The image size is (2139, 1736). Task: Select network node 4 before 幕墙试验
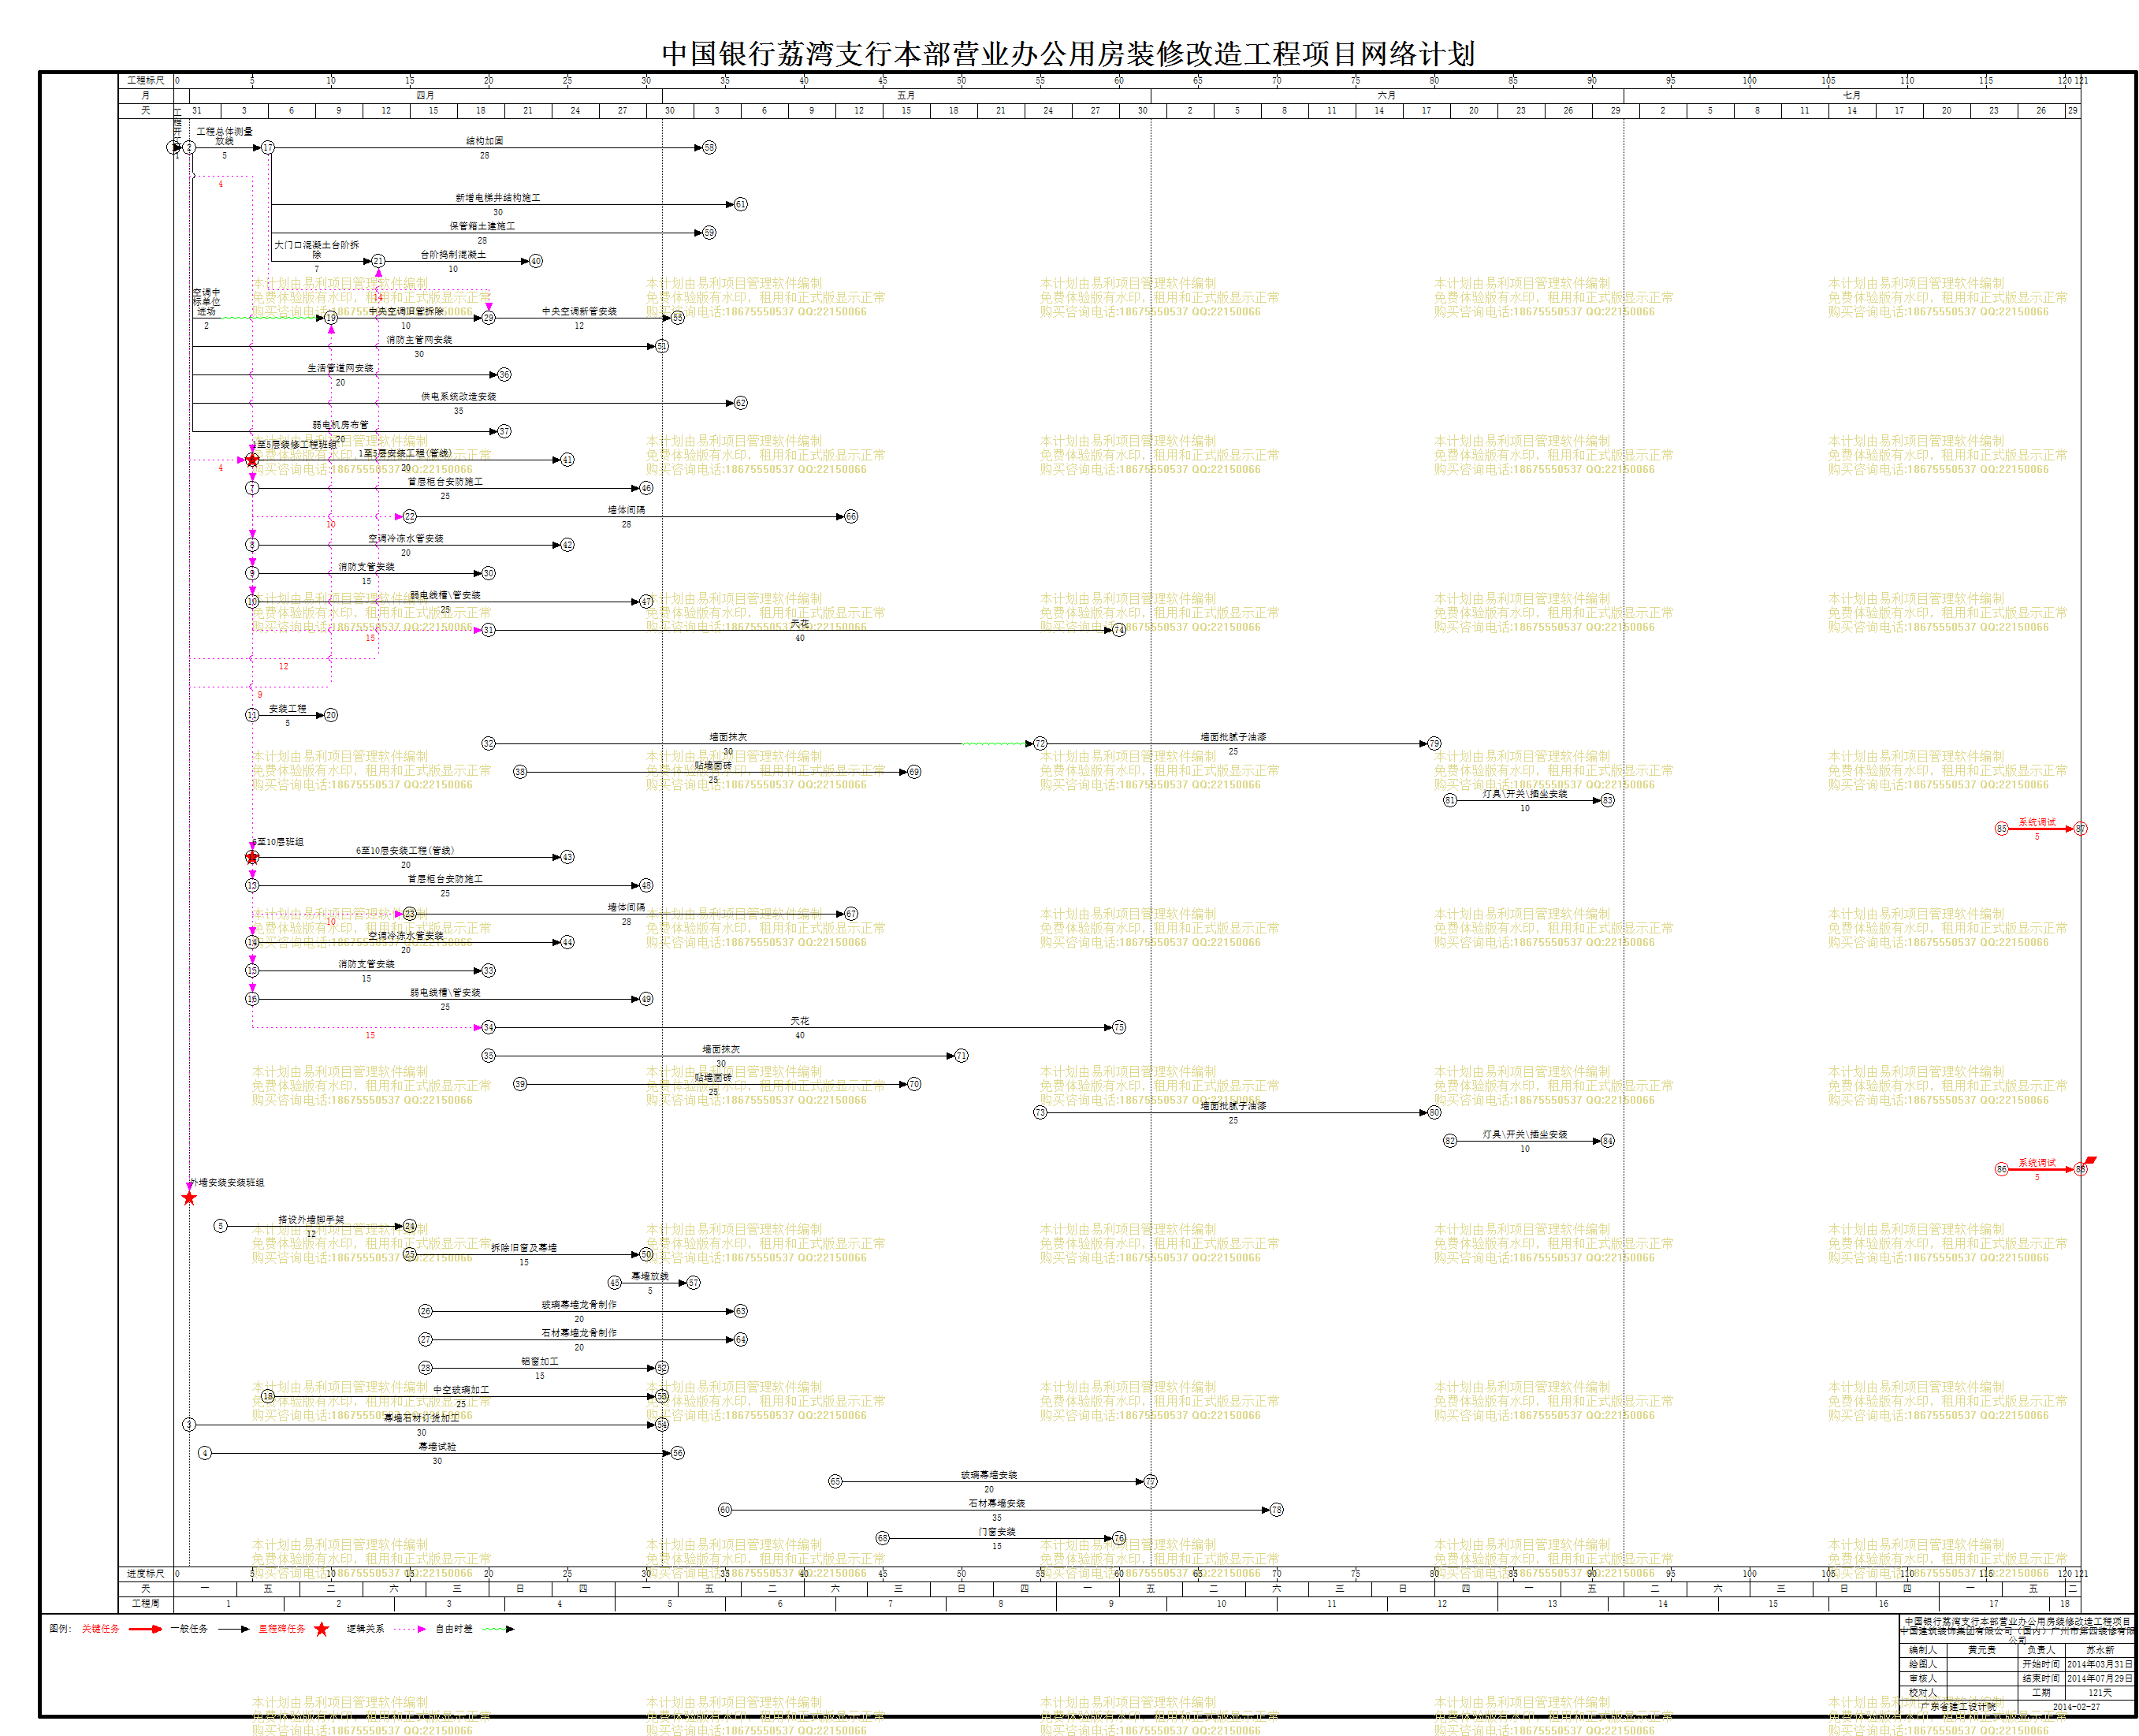(x=205, y=1453)
